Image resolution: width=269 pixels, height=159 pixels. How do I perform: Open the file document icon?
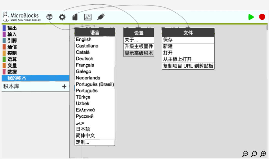point(75,17)
